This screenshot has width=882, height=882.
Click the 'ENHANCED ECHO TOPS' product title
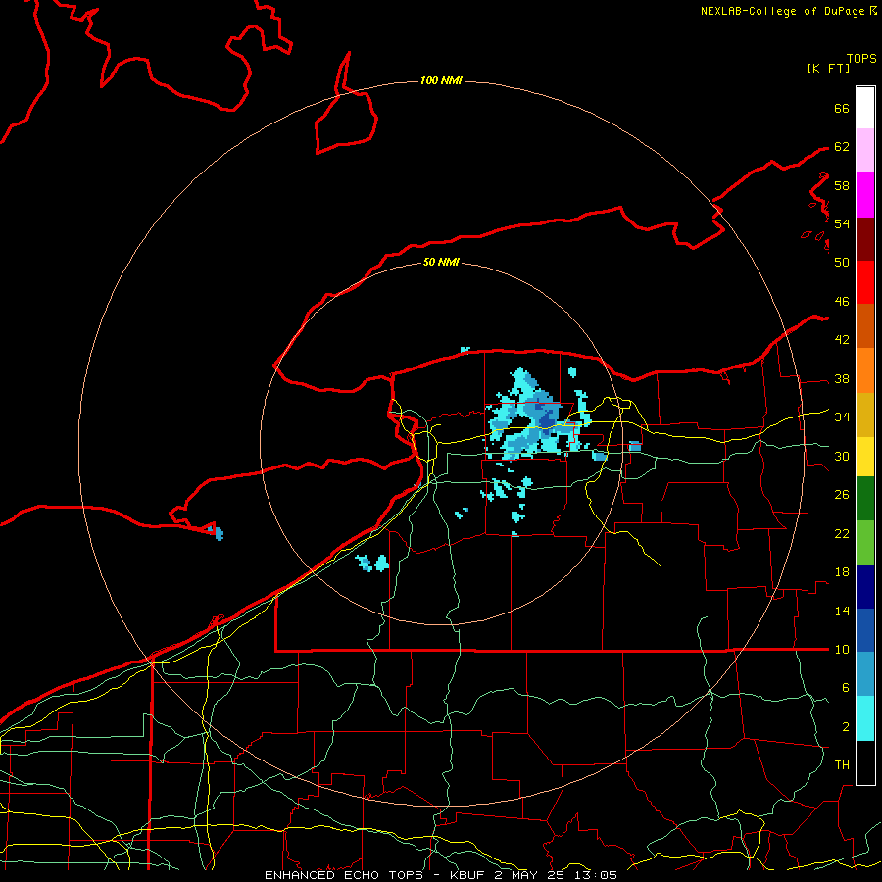[343, 875]
